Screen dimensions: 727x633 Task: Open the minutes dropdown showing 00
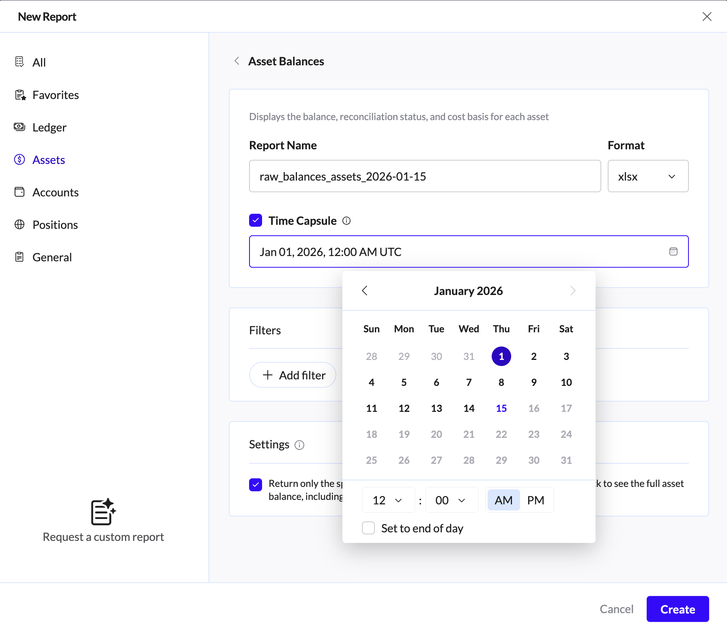(451, 500)
